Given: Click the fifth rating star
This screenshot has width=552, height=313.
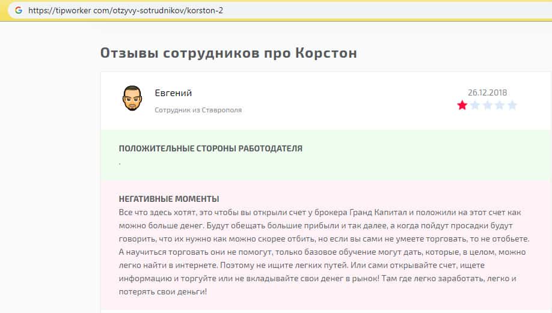Looking at the screenshot, I should [512, 105].
